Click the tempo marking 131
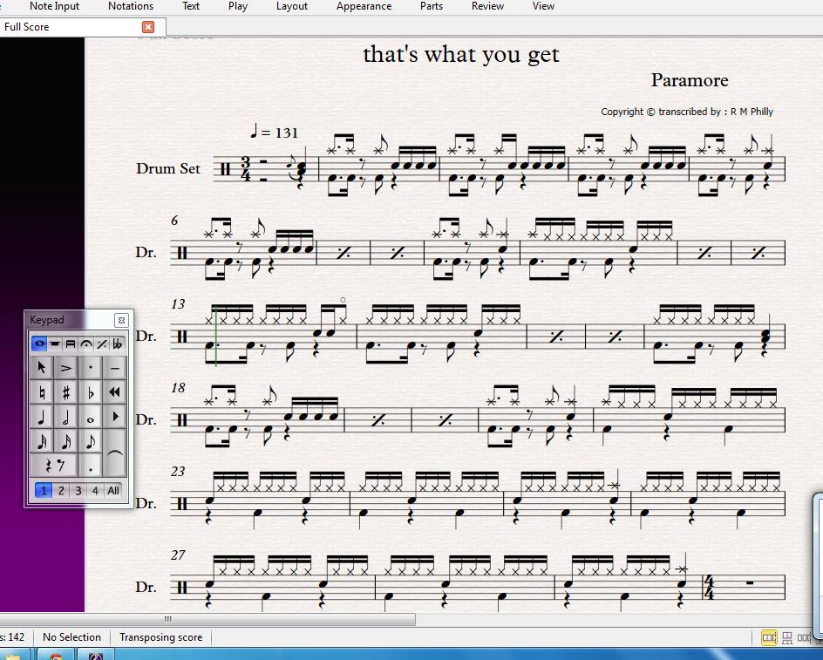 pyautogui.click(x=274, y=132)
